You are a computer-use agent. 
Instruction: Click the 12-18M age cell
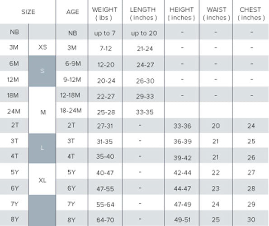click(x=70, y=95)
